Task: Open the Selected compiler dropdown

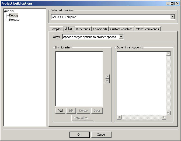Action: 172,17
